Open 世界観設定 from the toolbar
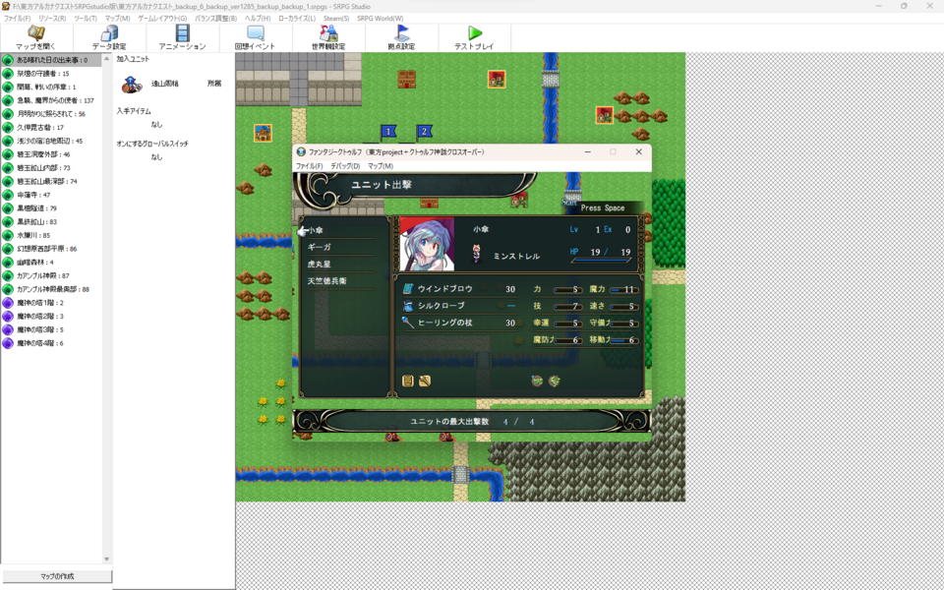The image size is (944, 590). [328, 33]
